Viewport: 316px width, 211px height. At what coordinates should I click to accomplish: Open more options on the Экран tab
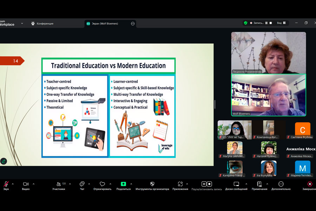pos(133,24)
